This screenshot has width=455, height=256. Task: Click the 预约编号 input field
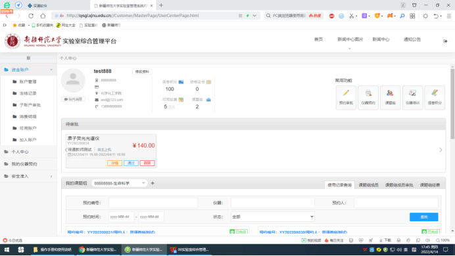pos(153,203)
